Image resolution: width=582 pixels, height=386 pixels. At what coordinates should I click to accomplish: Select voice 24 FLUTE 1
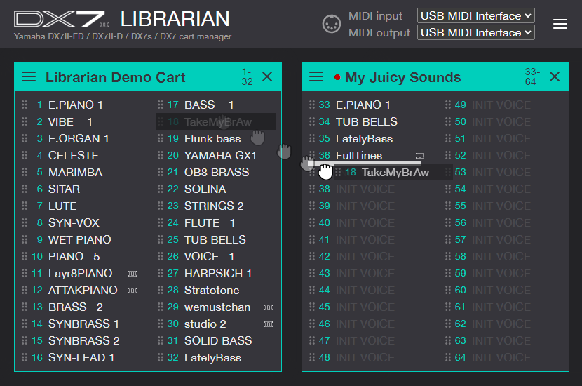pos(210,223)
